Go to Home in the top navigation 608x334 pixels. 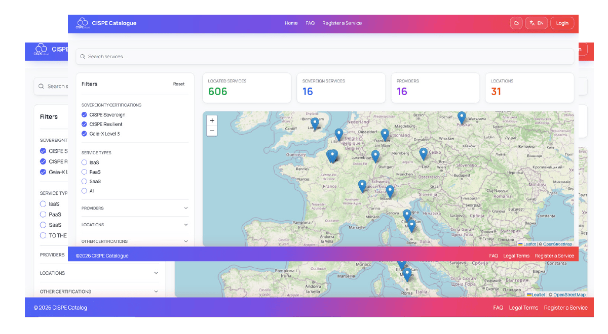(x=291, y=23)
